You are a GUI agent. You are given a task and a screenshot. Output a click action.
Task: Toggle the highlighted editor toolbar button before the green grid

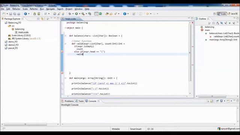(96, 14)
